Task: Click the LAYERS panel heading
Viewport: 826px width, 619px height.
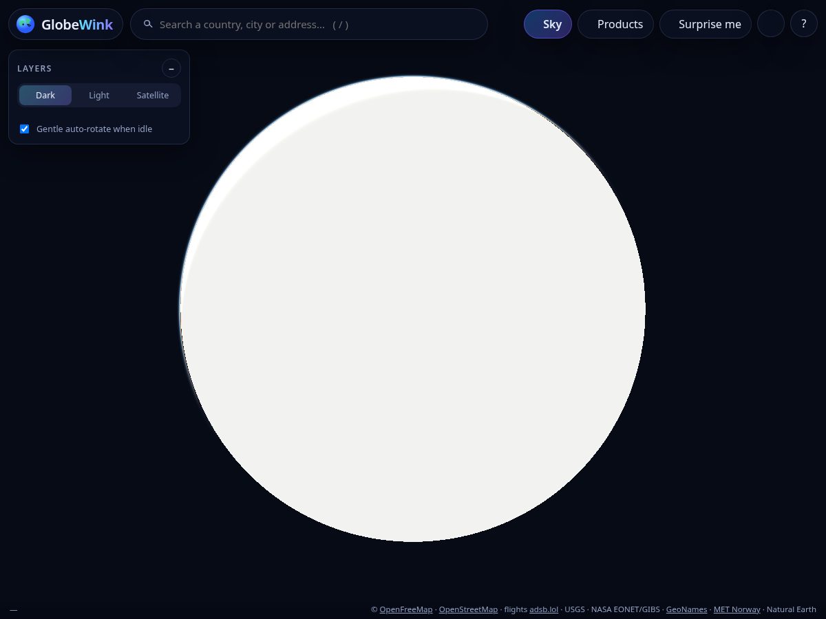Action: 34,69
